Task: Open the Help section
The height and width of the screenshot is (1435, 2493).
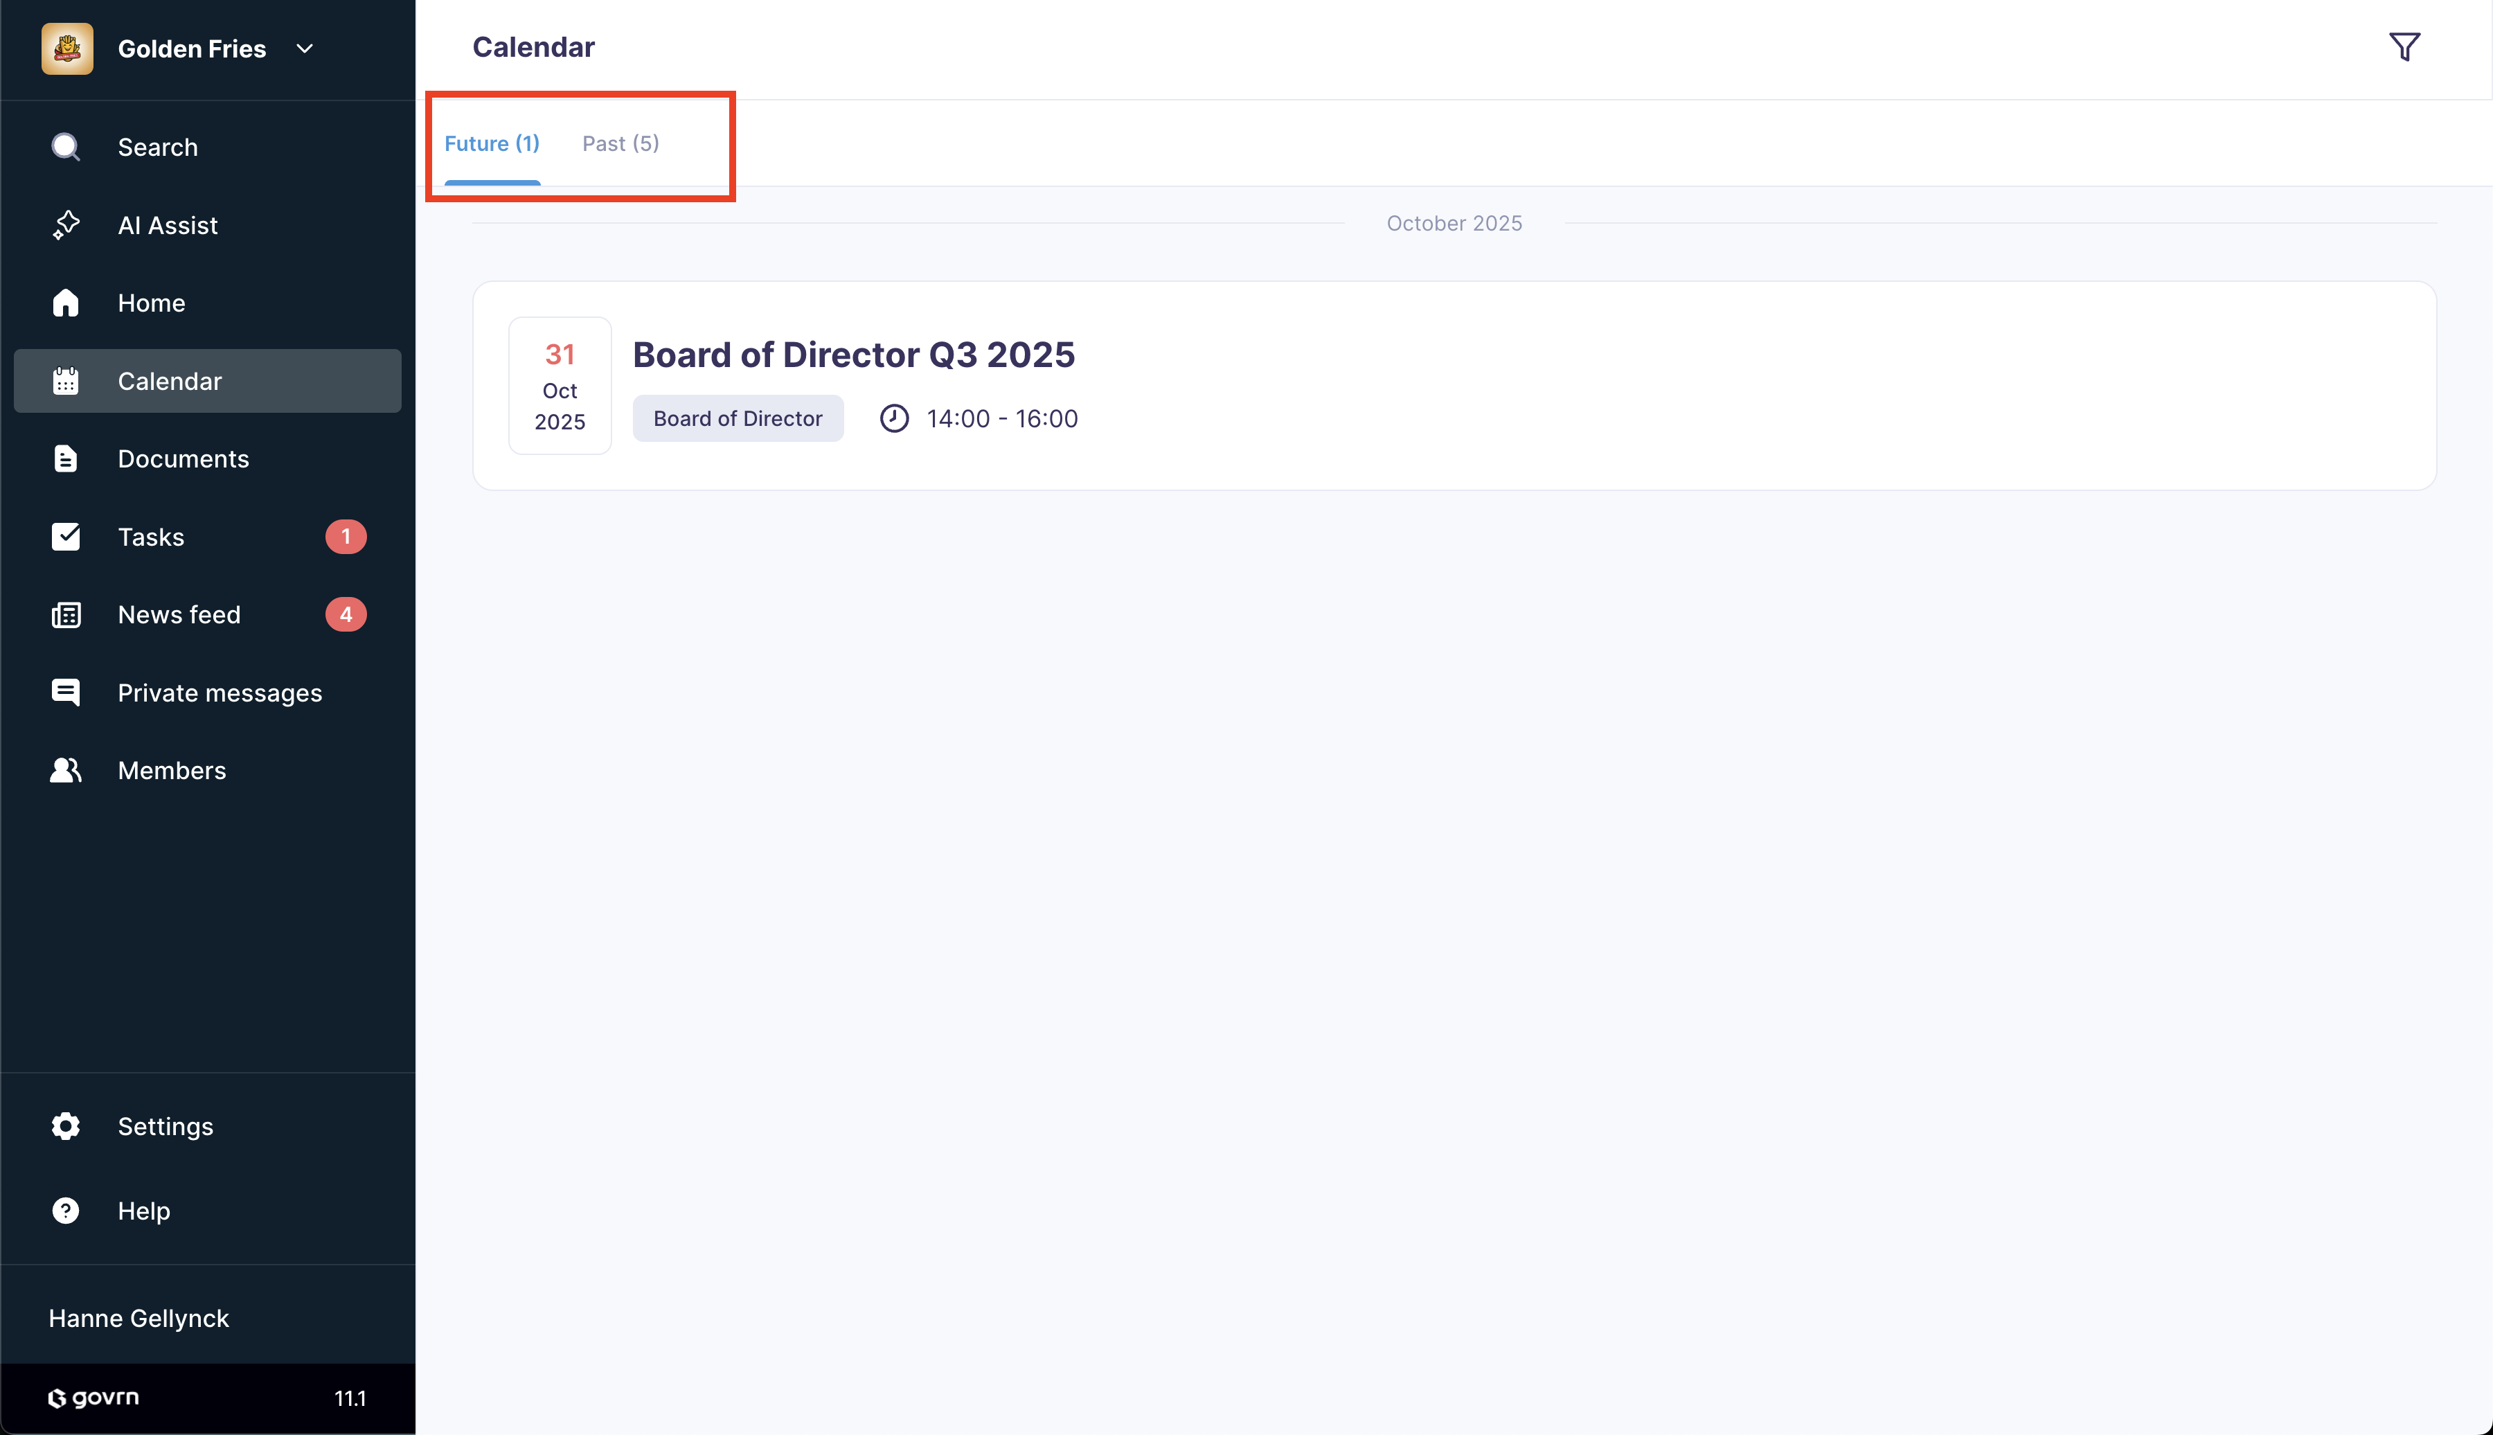Action: 143,1211
